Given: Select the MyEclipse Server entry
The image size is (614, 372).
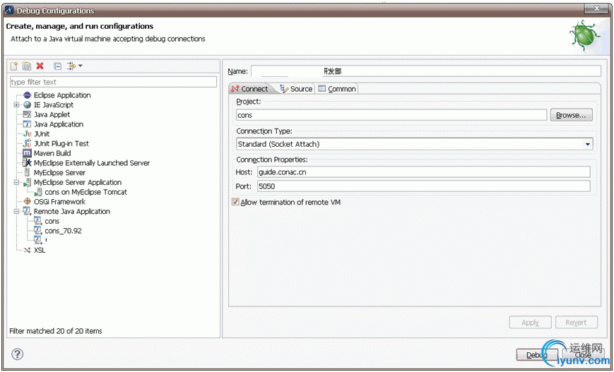Looking at the screenshot, I should (59, 172).
